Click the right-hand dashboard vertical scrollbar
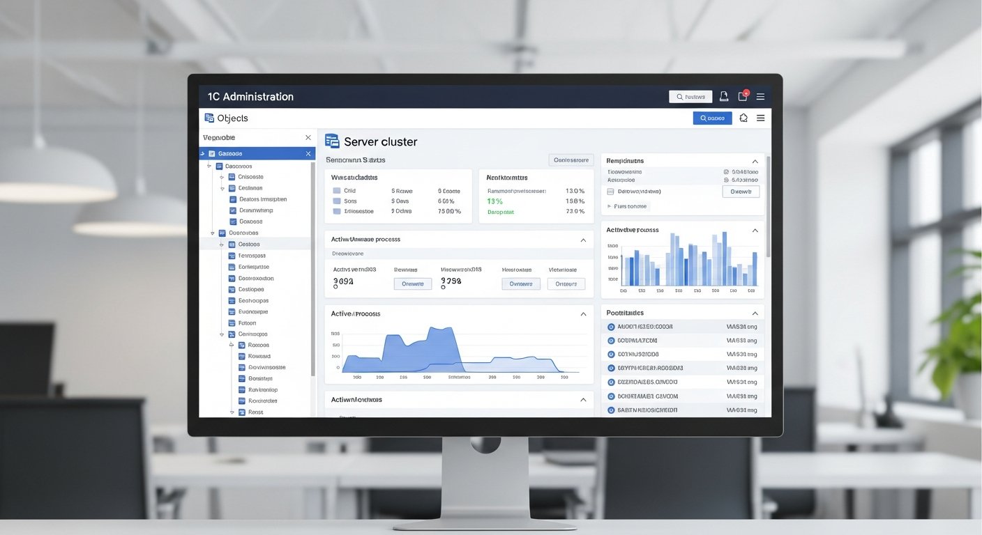This screenshot has height=535, width=982. pyautogui.click(x=769, y=206)
